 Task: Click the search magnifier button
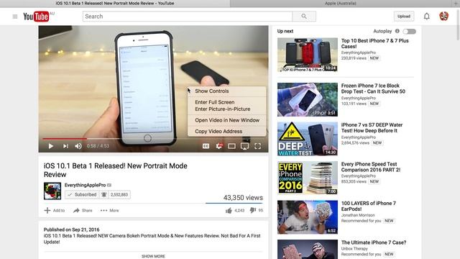tap(304, 17)
